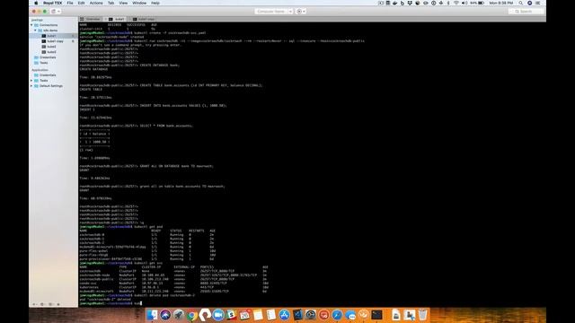This screenshot has height=323, width=575.
Task: Open the File menu
Action: pyautogui.click(x=70, y=3)
